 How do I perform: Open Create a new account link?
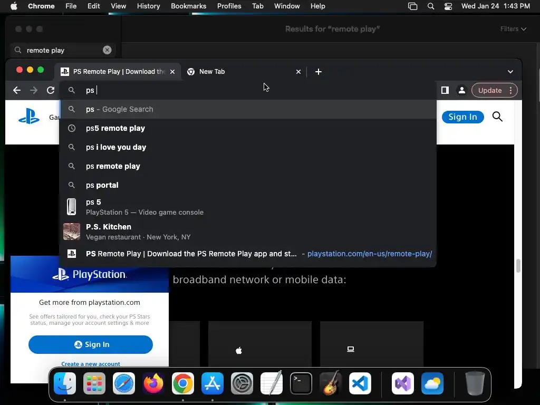[91, 364]
